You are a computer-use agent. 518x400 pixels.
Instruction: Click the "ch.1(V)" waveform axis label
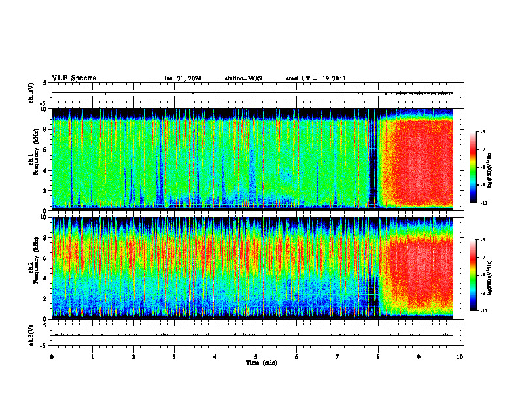[31, 93]
